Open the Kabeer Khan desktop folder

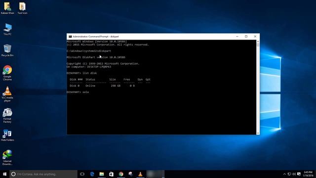(x=7, y=8)
